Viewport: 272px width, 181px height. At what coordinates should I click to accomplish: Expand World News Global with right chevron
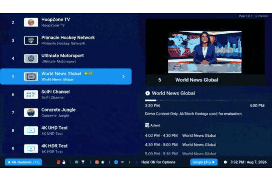pos(123,76)
